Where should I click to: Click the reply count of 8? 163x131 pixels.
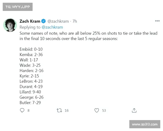(29, 111)
